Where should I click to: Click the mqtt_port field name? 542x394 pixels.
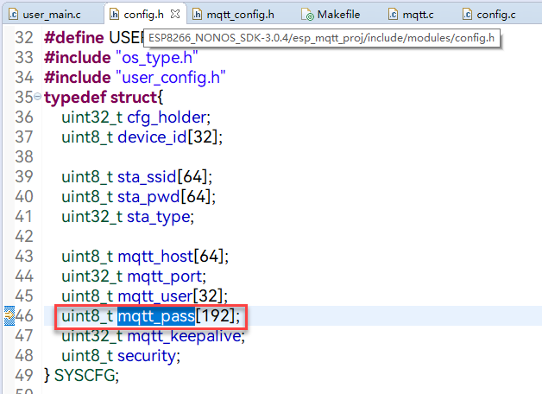(x=165, y=276)
